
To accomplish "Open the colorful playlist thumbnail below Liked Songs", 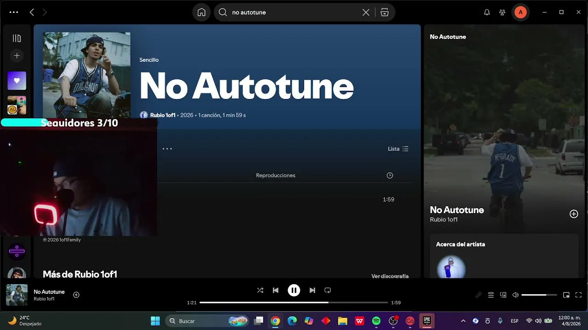I will [17, 105].
